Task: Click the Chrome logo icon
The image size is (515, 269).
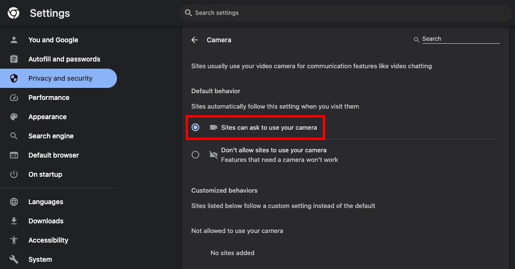Action: click(13, 13)
